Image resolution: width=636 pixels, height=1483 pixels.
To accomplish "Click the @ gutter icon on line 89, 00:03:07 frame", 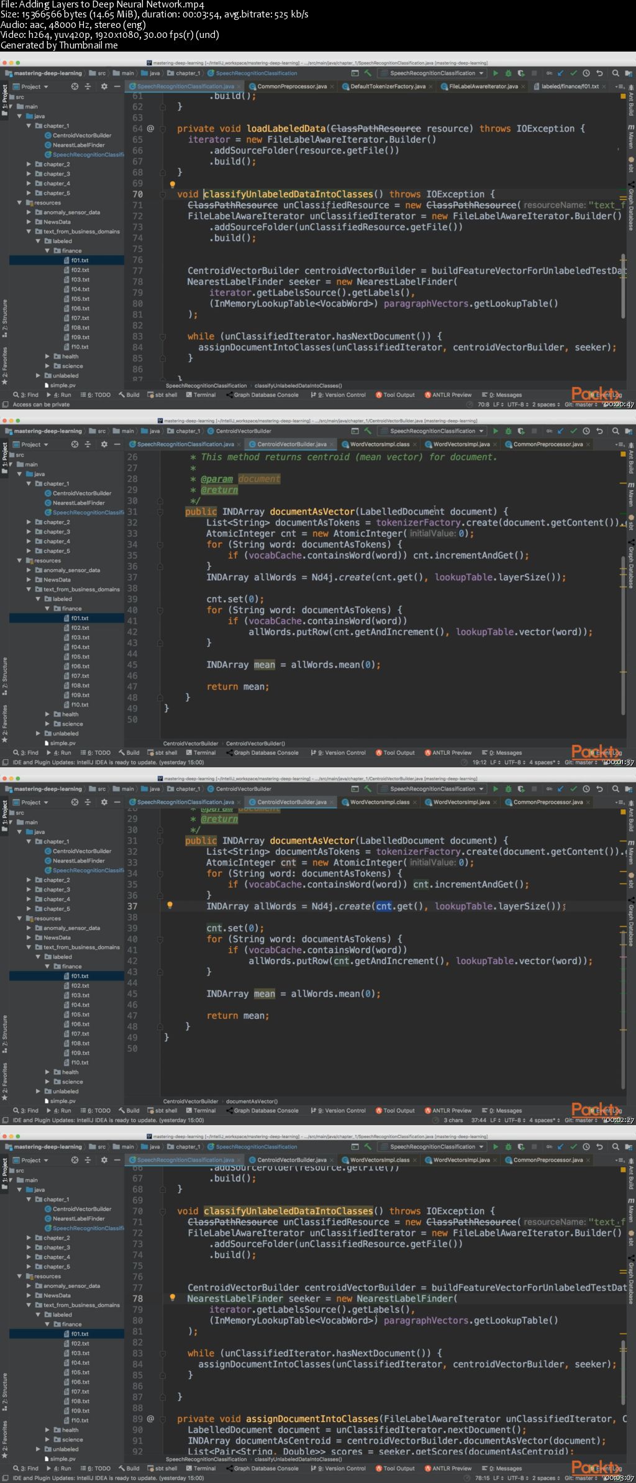I will click(150, 1418).
